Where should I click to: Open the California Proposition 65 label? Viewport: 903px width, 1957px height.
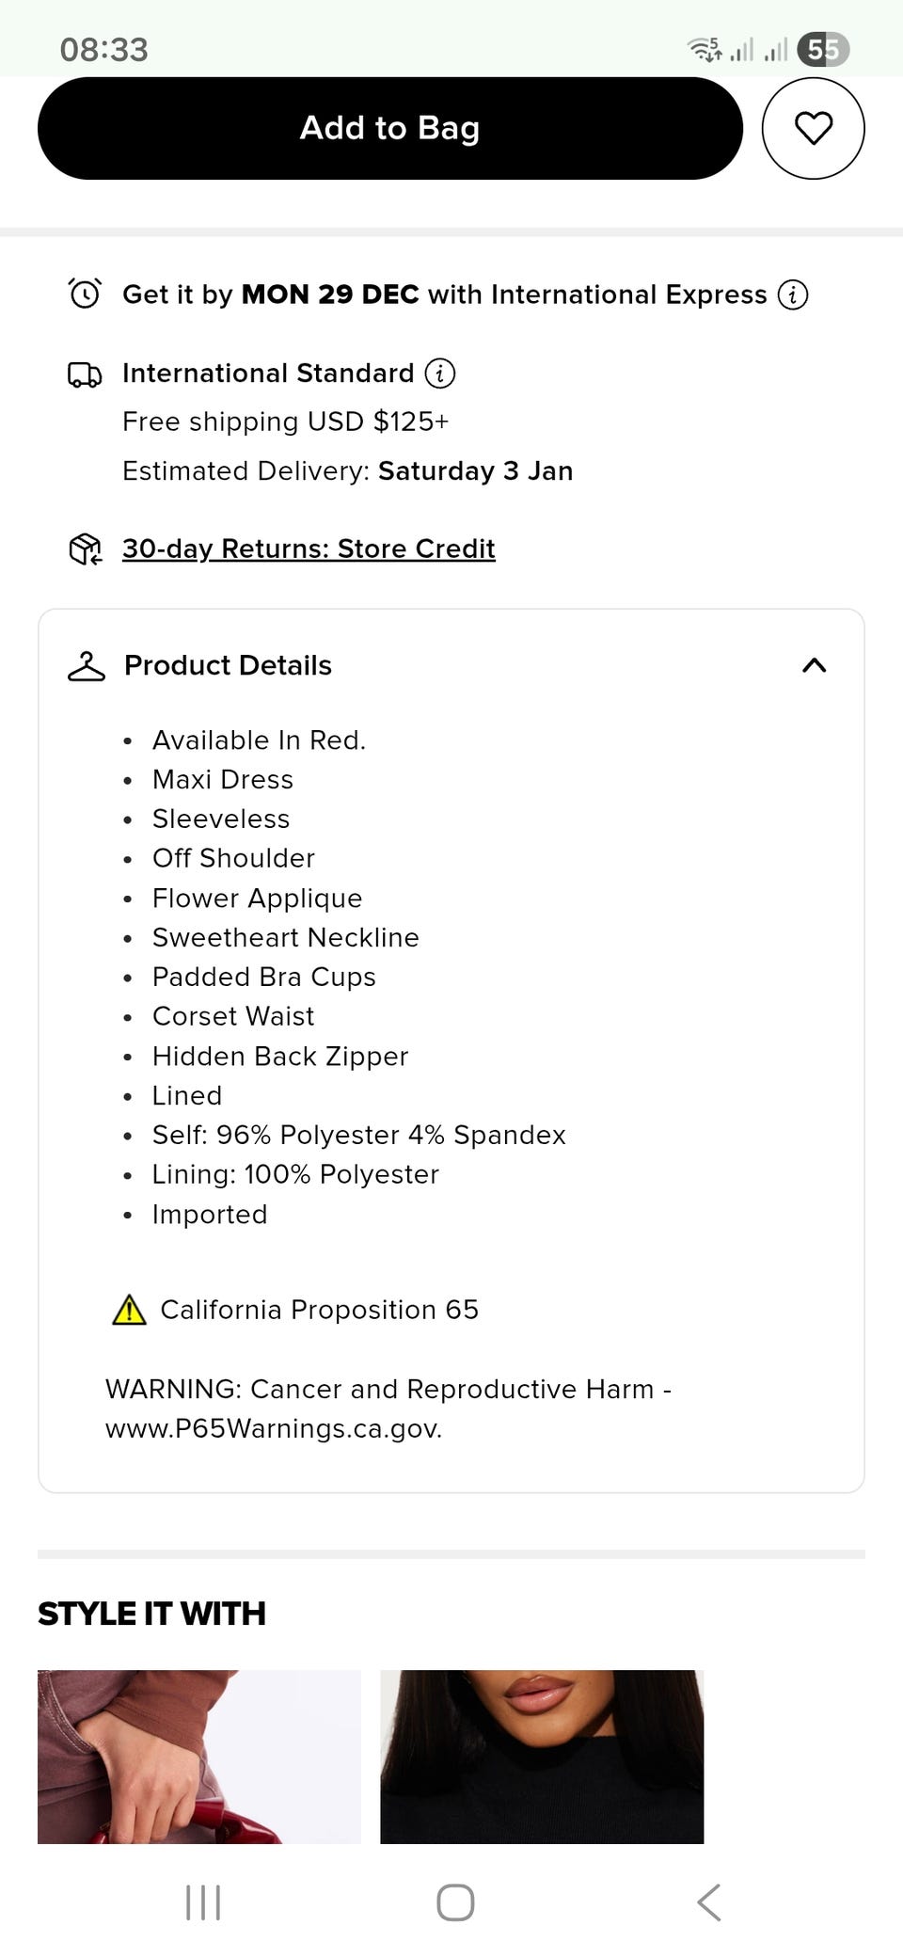(319, 1310)
